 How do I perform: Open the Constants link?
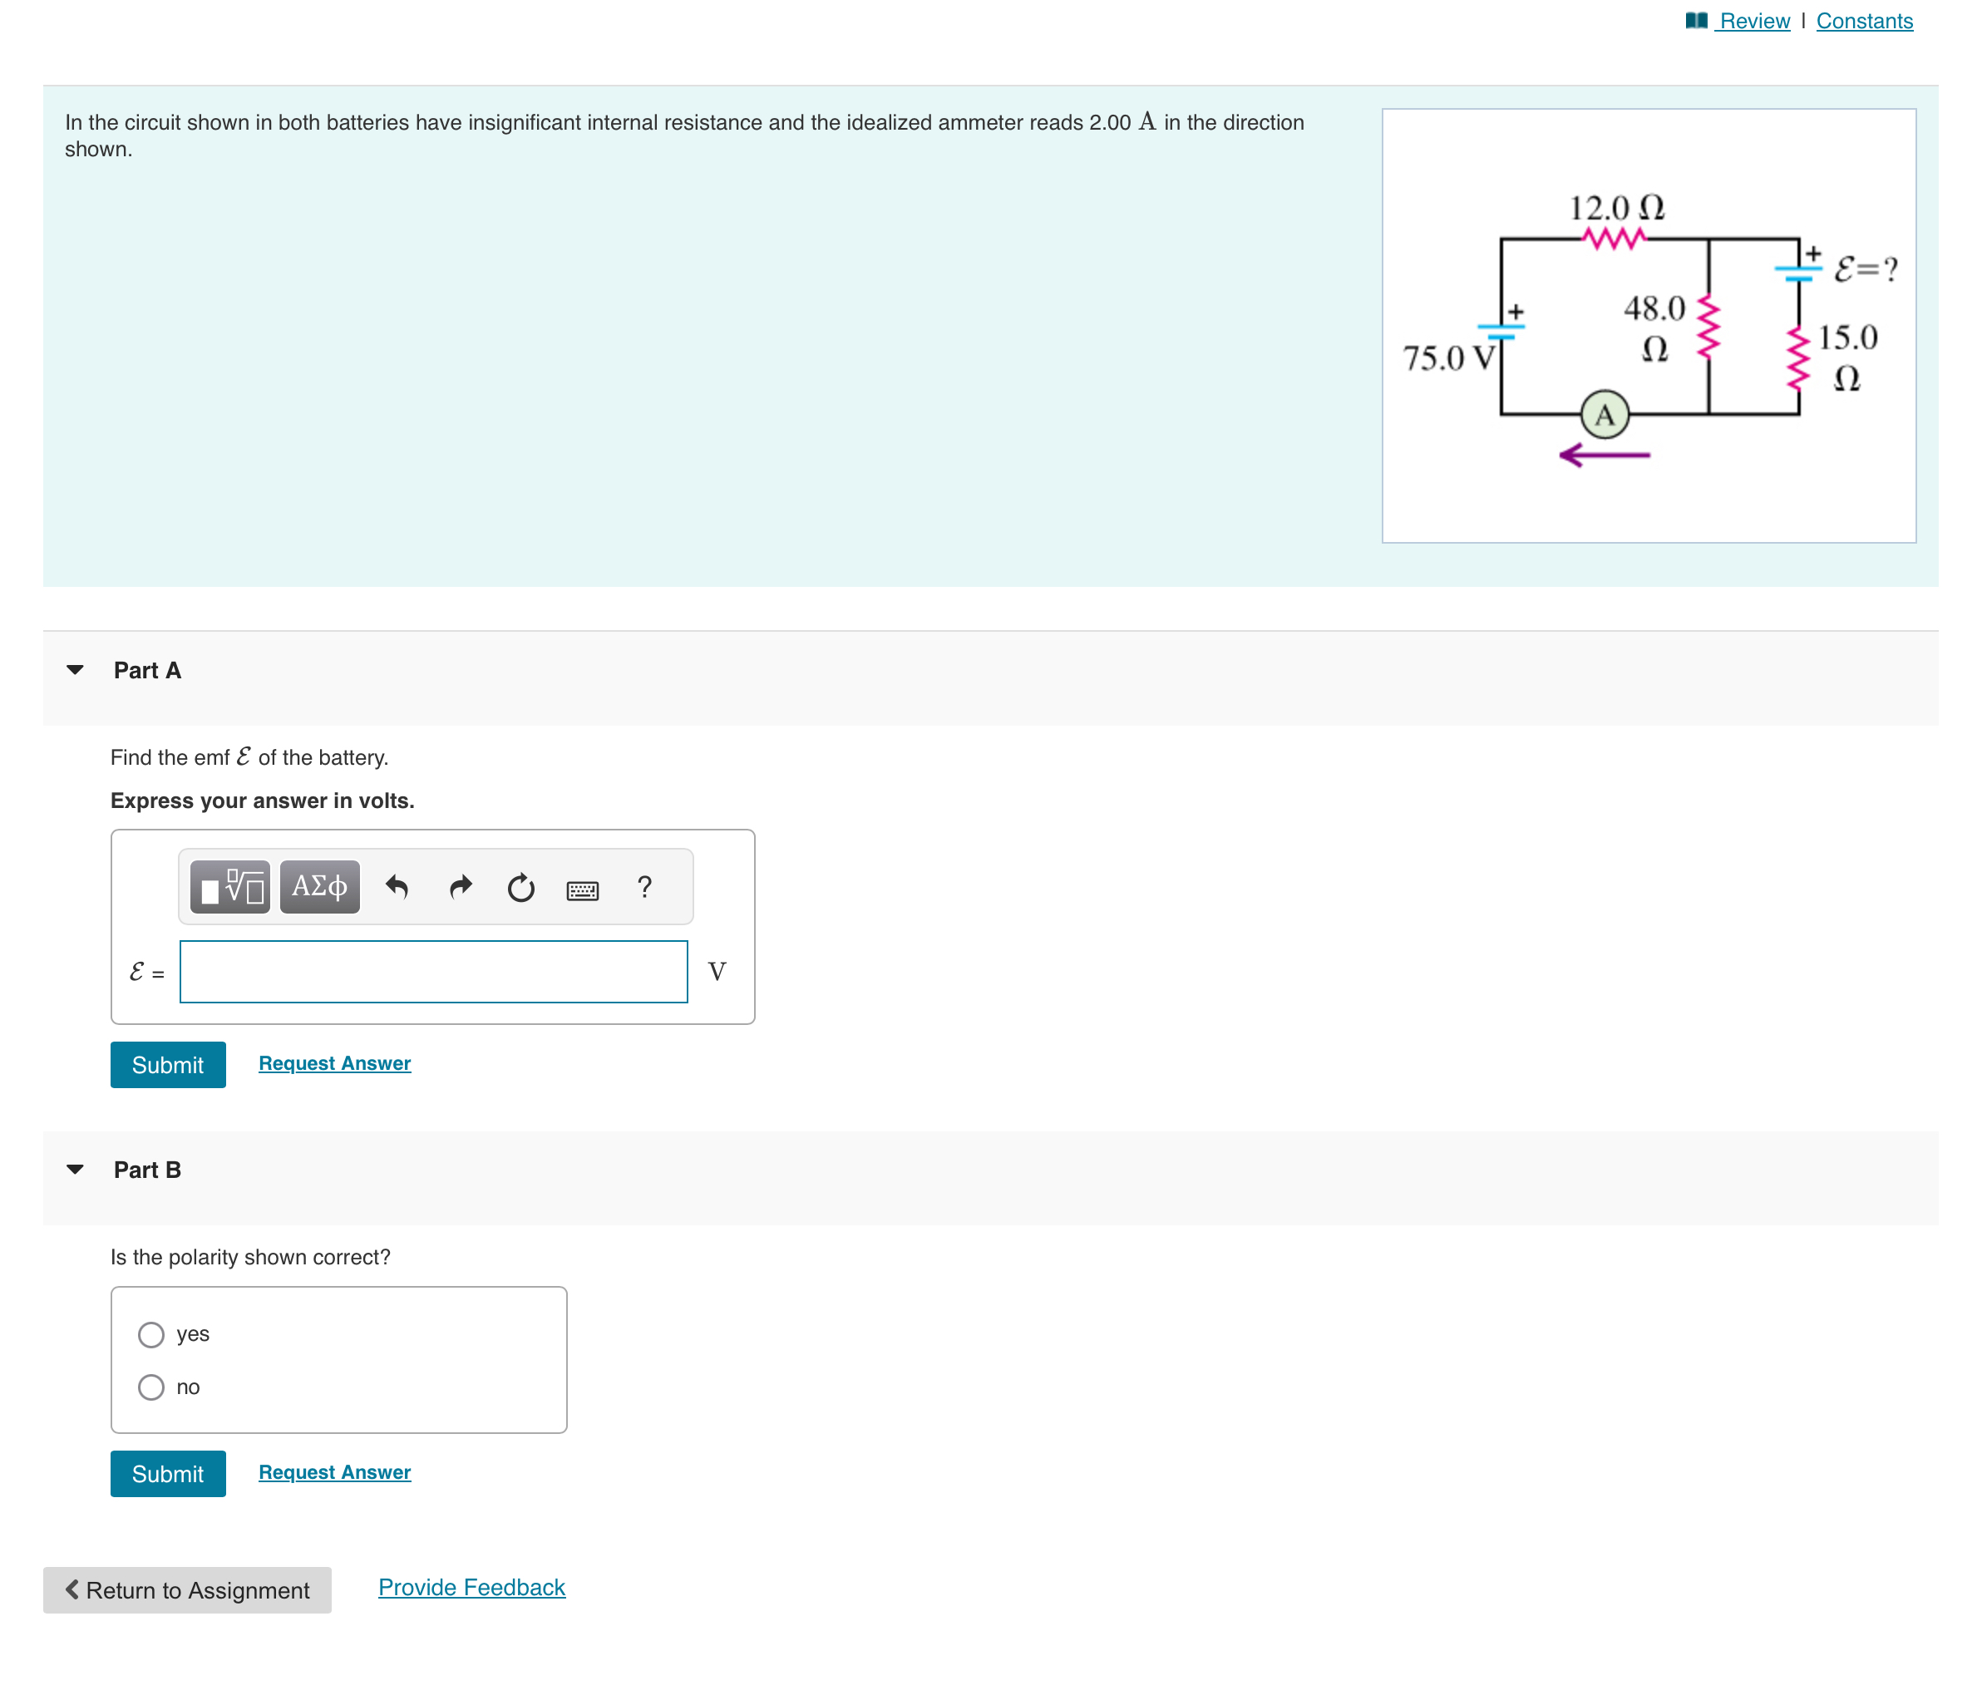(1863, 21)
